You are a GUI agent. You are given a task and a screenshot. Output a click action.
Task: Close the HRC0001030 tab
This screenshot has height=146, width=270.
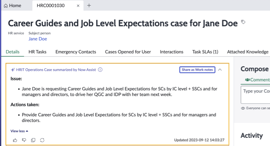pos(78,5)
